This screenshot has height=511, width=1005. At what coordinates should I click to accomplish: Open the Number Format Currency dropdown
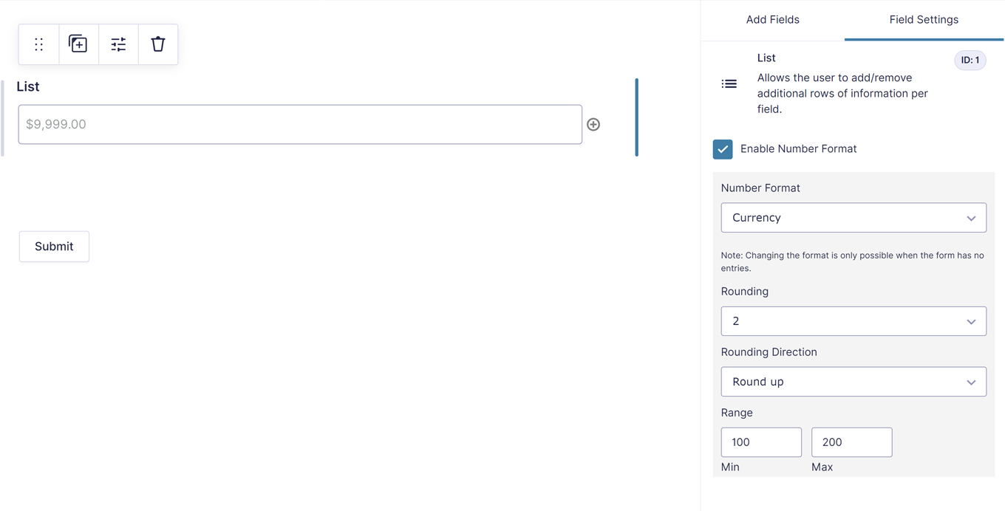[853, 218]
